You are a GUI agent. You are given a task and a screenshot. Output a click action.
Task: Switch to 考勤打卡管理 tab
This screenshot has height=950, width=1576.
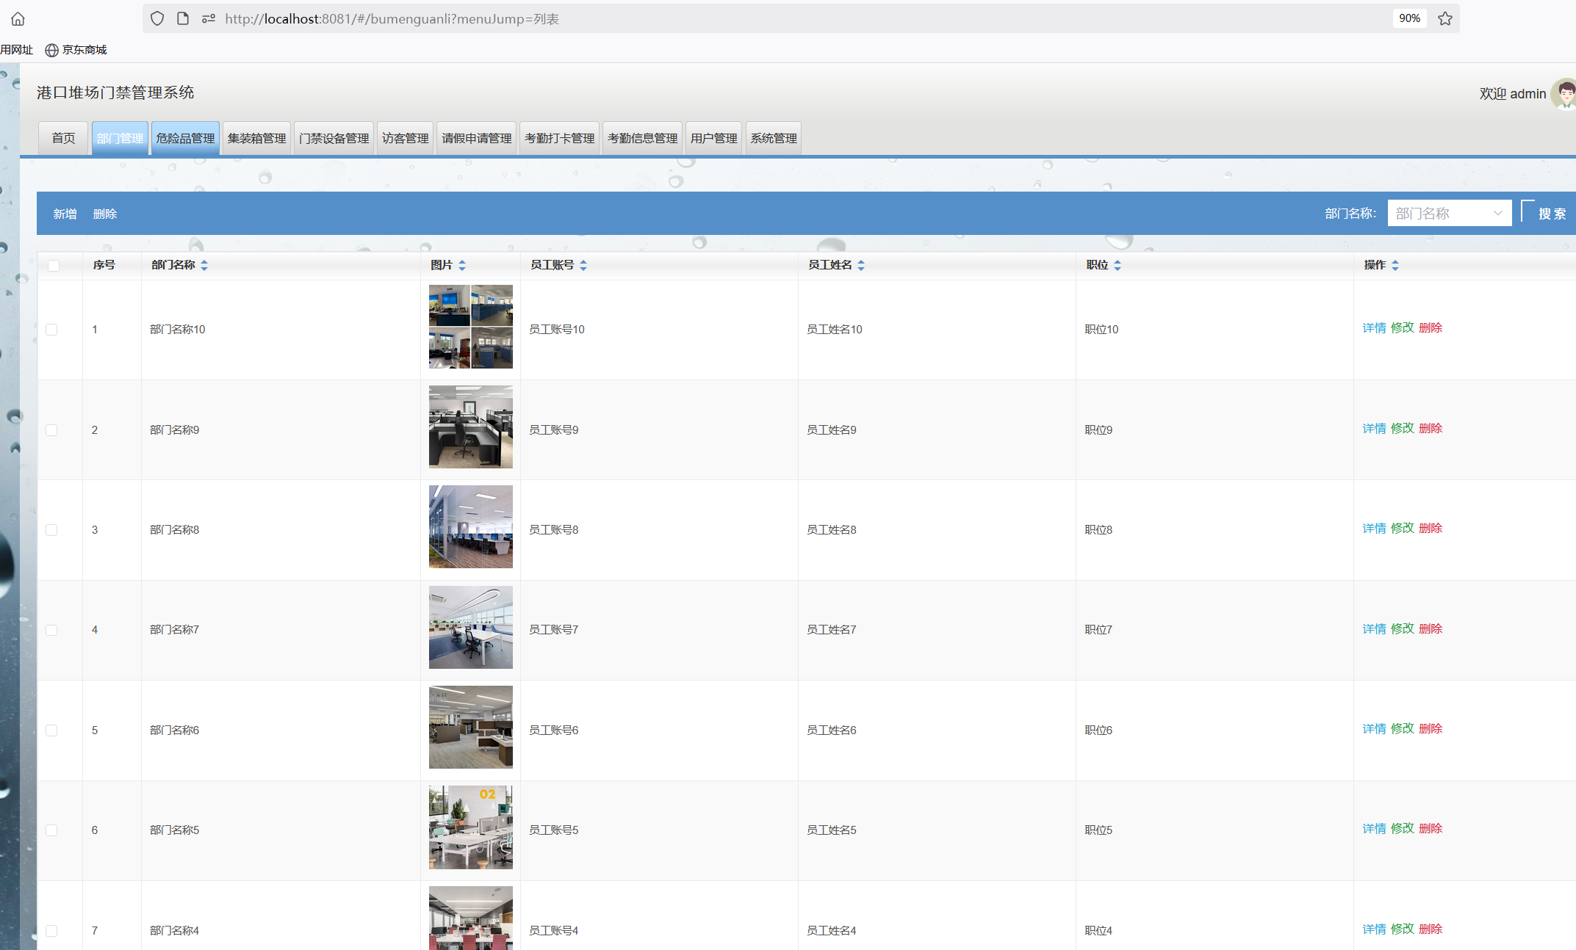559,138
